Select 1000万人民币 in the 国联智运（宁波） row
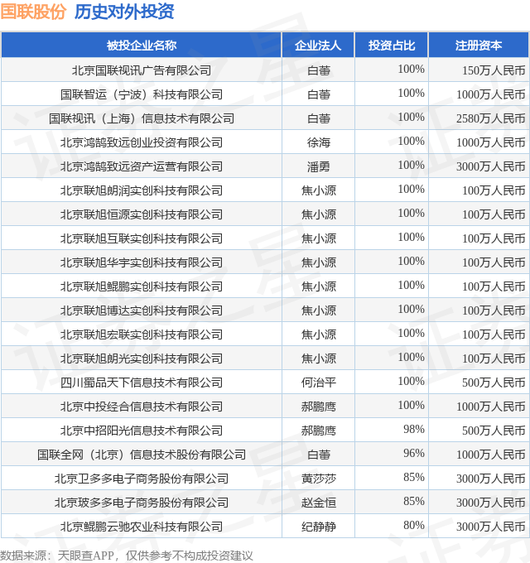This screenshot has width=530, height=563. (x=491, y=94)
